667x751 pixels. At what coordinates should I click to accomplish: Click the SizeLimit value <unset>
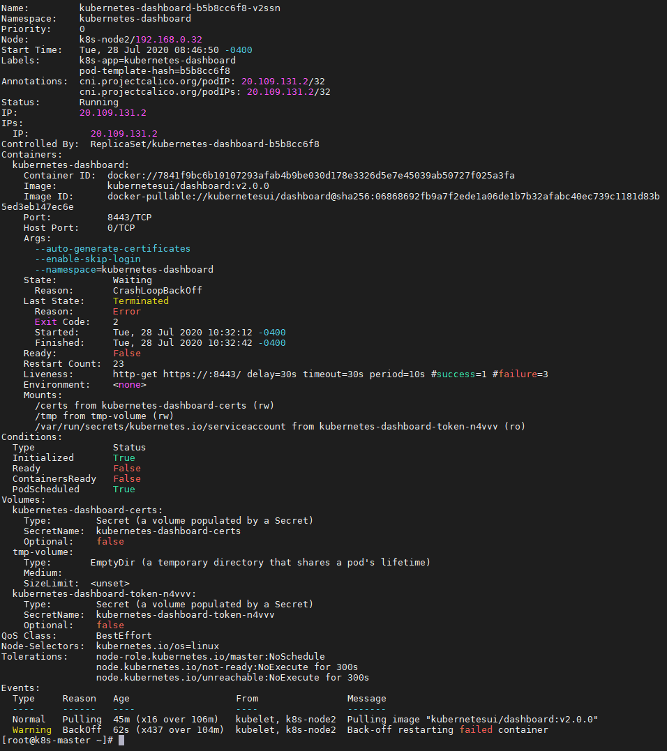point(110,584)
